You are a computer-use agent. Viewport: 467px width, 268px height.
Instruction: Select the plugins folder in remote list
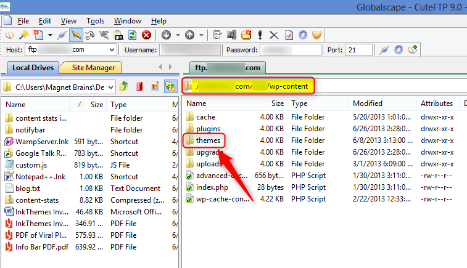click(x=208, y=129)
